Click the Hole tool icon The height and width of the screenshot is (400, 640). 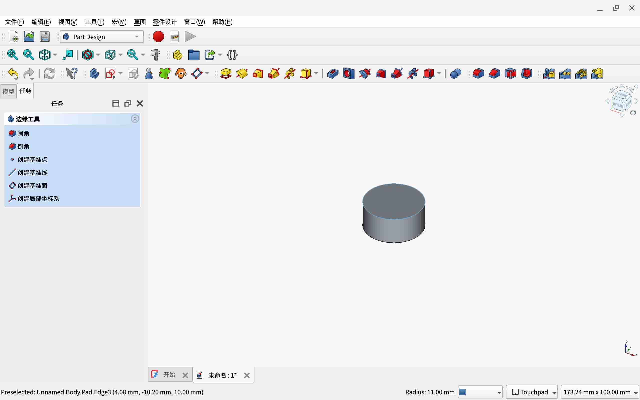point(348,73)
